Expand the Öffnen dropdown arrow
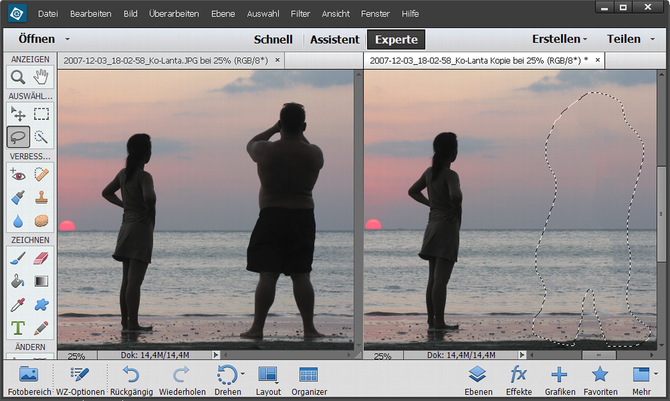Screen dimensions: 670x401 point(67,39)
